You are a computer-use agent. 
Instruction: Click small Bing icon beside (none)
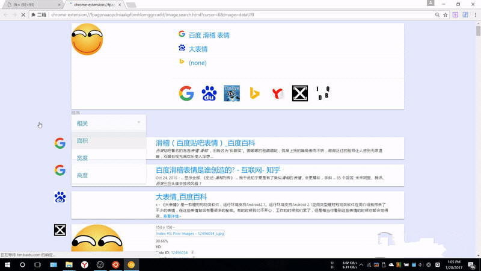[x=182, y=61]
